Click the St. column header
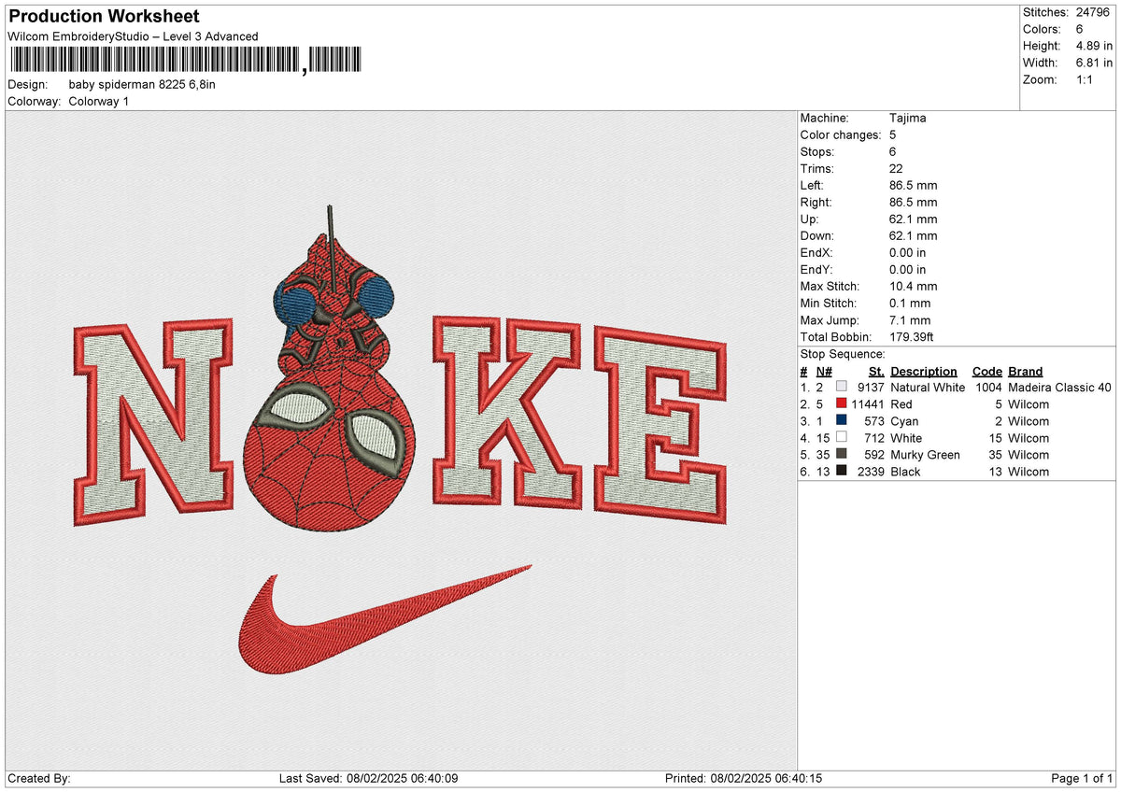Viewport: 1121px width, 792px height. [x=876, y=372]
